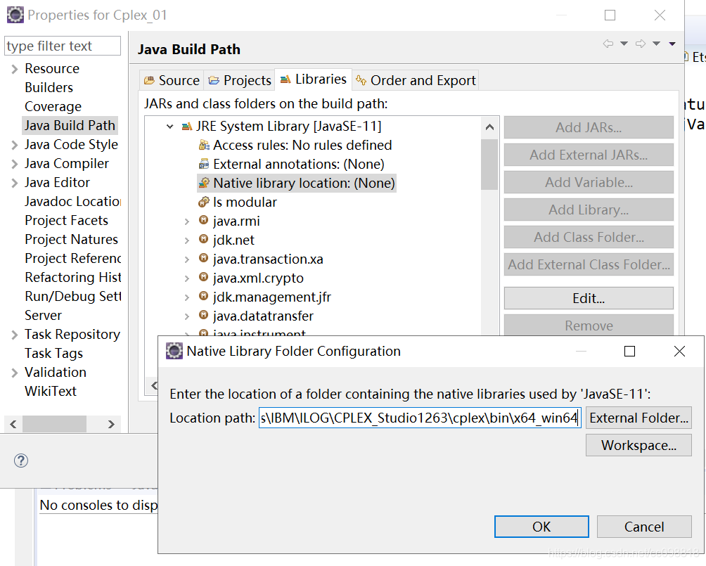Click the JRE System Library icon

[x=187, y=127]
